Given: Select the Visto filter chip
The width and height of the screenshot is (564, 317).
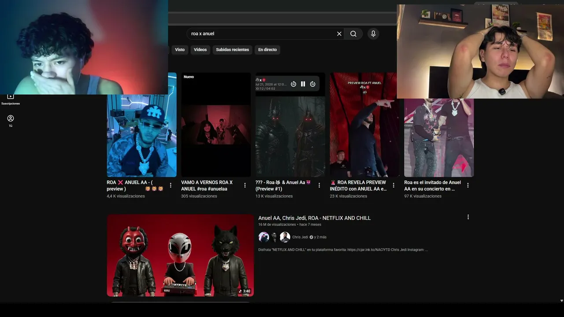Looking at the screenshot, I should 180,50.
